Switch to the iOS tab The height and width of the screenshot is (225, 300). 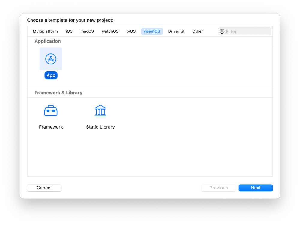point(69,31)
